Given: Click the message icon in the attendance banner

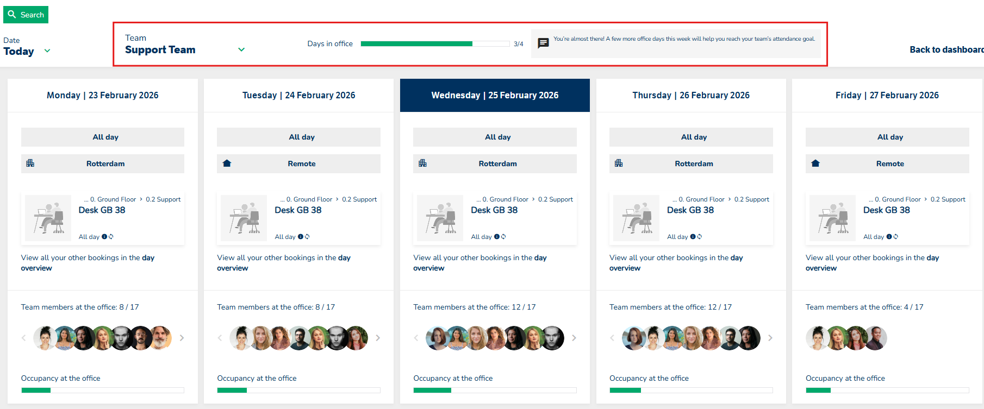Looking at the screenshot, I should coord(543,43).
